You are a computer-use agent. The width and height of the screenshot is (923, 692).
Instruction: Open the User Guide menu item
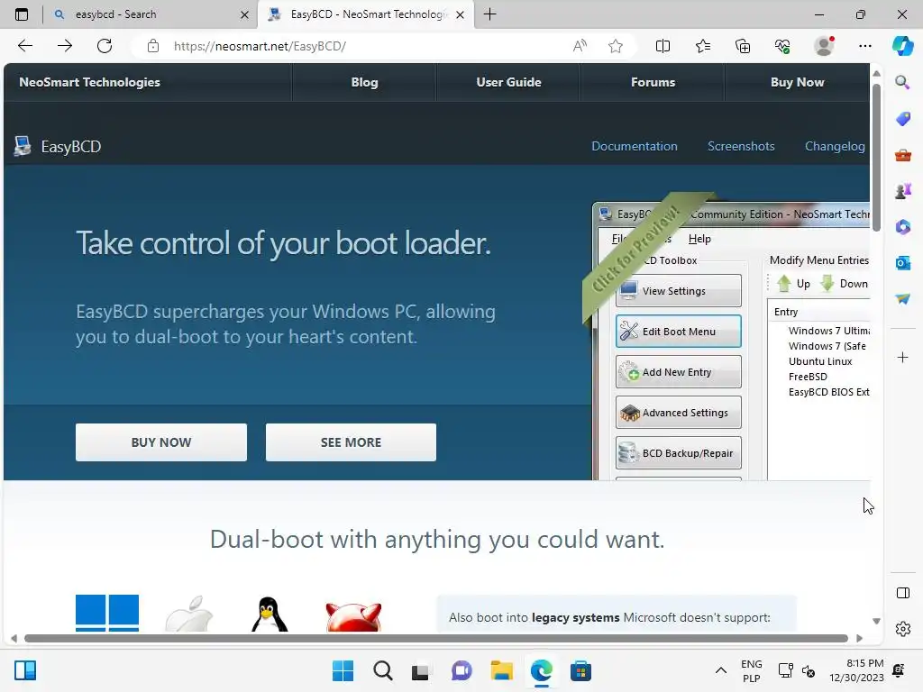(508, 82)
